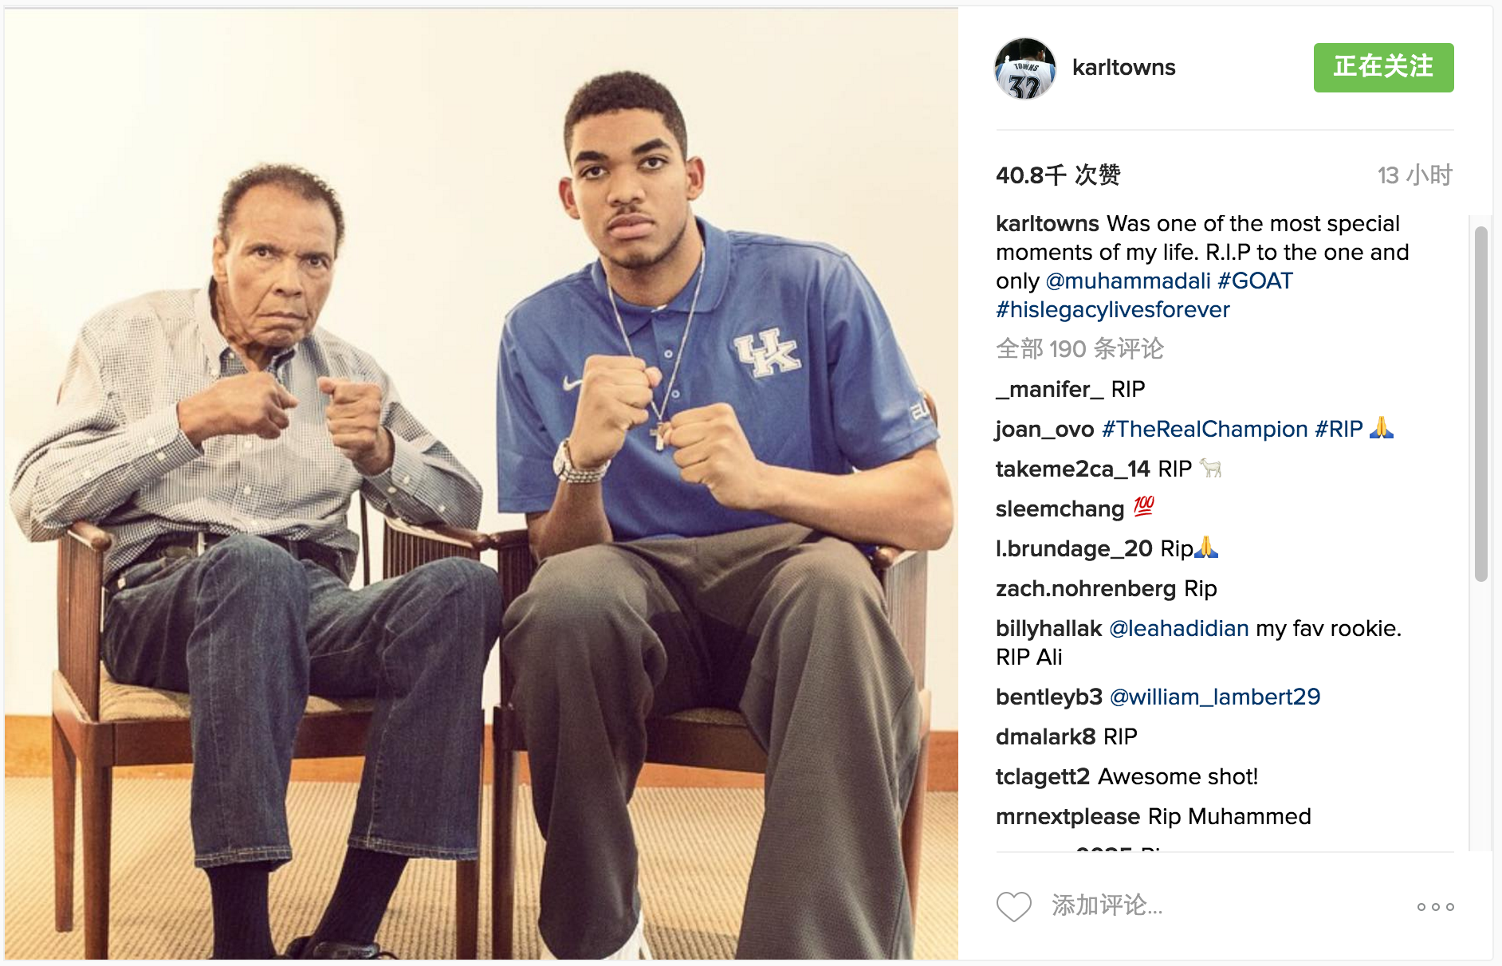Image resolution: width=1502 pixels, height=966 pixels.
Task: Open the karltowns profile avatar
Action: 1024,69
